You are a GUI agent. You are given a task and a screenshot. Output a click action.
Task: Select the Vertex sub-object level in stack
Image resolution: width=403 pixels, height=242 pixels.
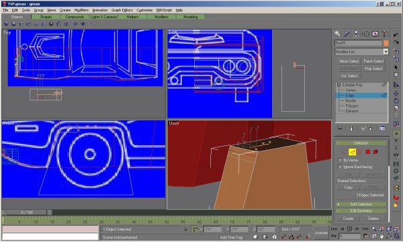(351, 90)
